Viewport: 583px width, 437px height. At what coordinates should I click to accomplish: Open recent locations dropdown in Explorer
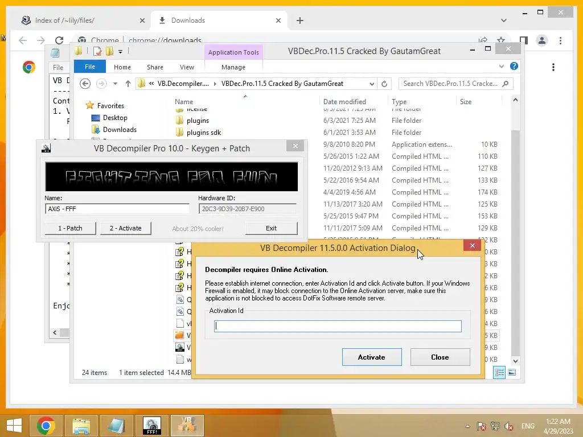click(115, 84)
